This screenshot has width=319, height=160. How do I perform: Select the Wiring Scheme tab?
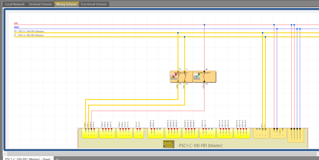coord(66,4)
